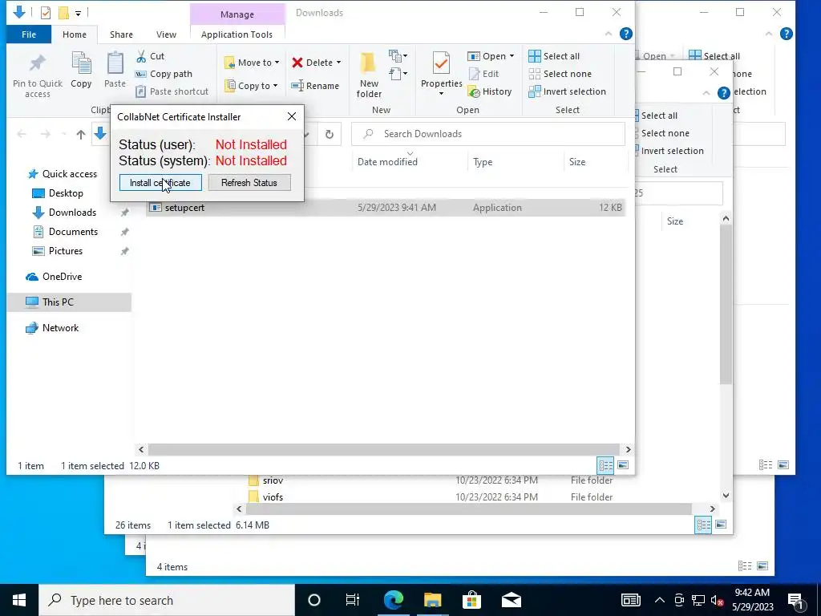Open the New item dropdown
The height and width of the screenshot is (616, 821).
pos(398,55)
